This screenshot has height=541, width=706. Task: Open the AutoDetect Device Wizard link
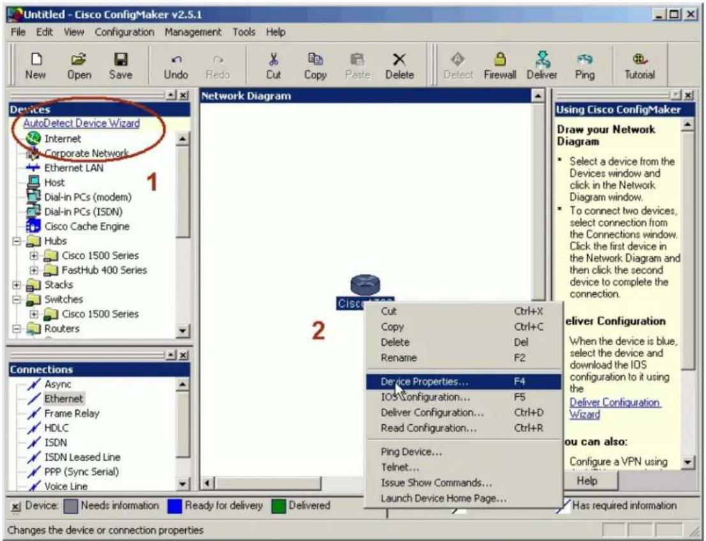click(82, 123)
